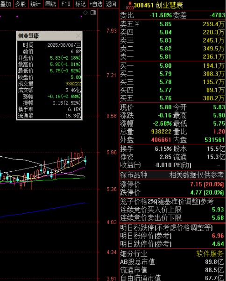The height and width of the screenshot is (281, 226).
Task: Click stock title 300451 创业慧康
Action: pos(158,6)
